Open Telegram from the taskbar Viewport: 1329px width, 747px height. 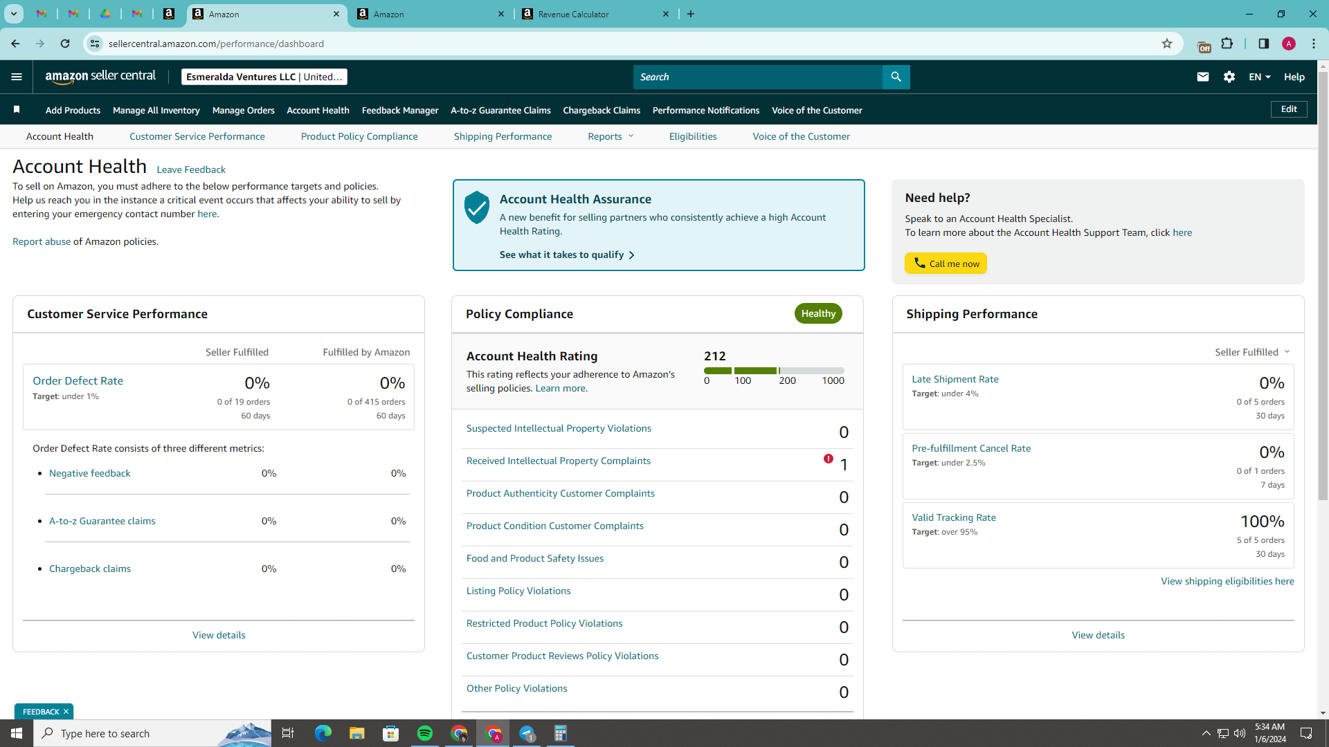[527, 733]
